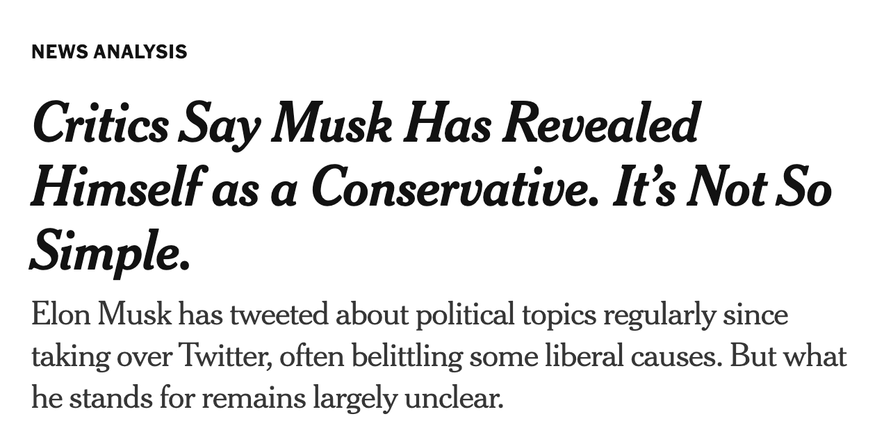Click Elon Musk in the summary text
Screen dimensions: 884x446
click(x=101, y=315)
